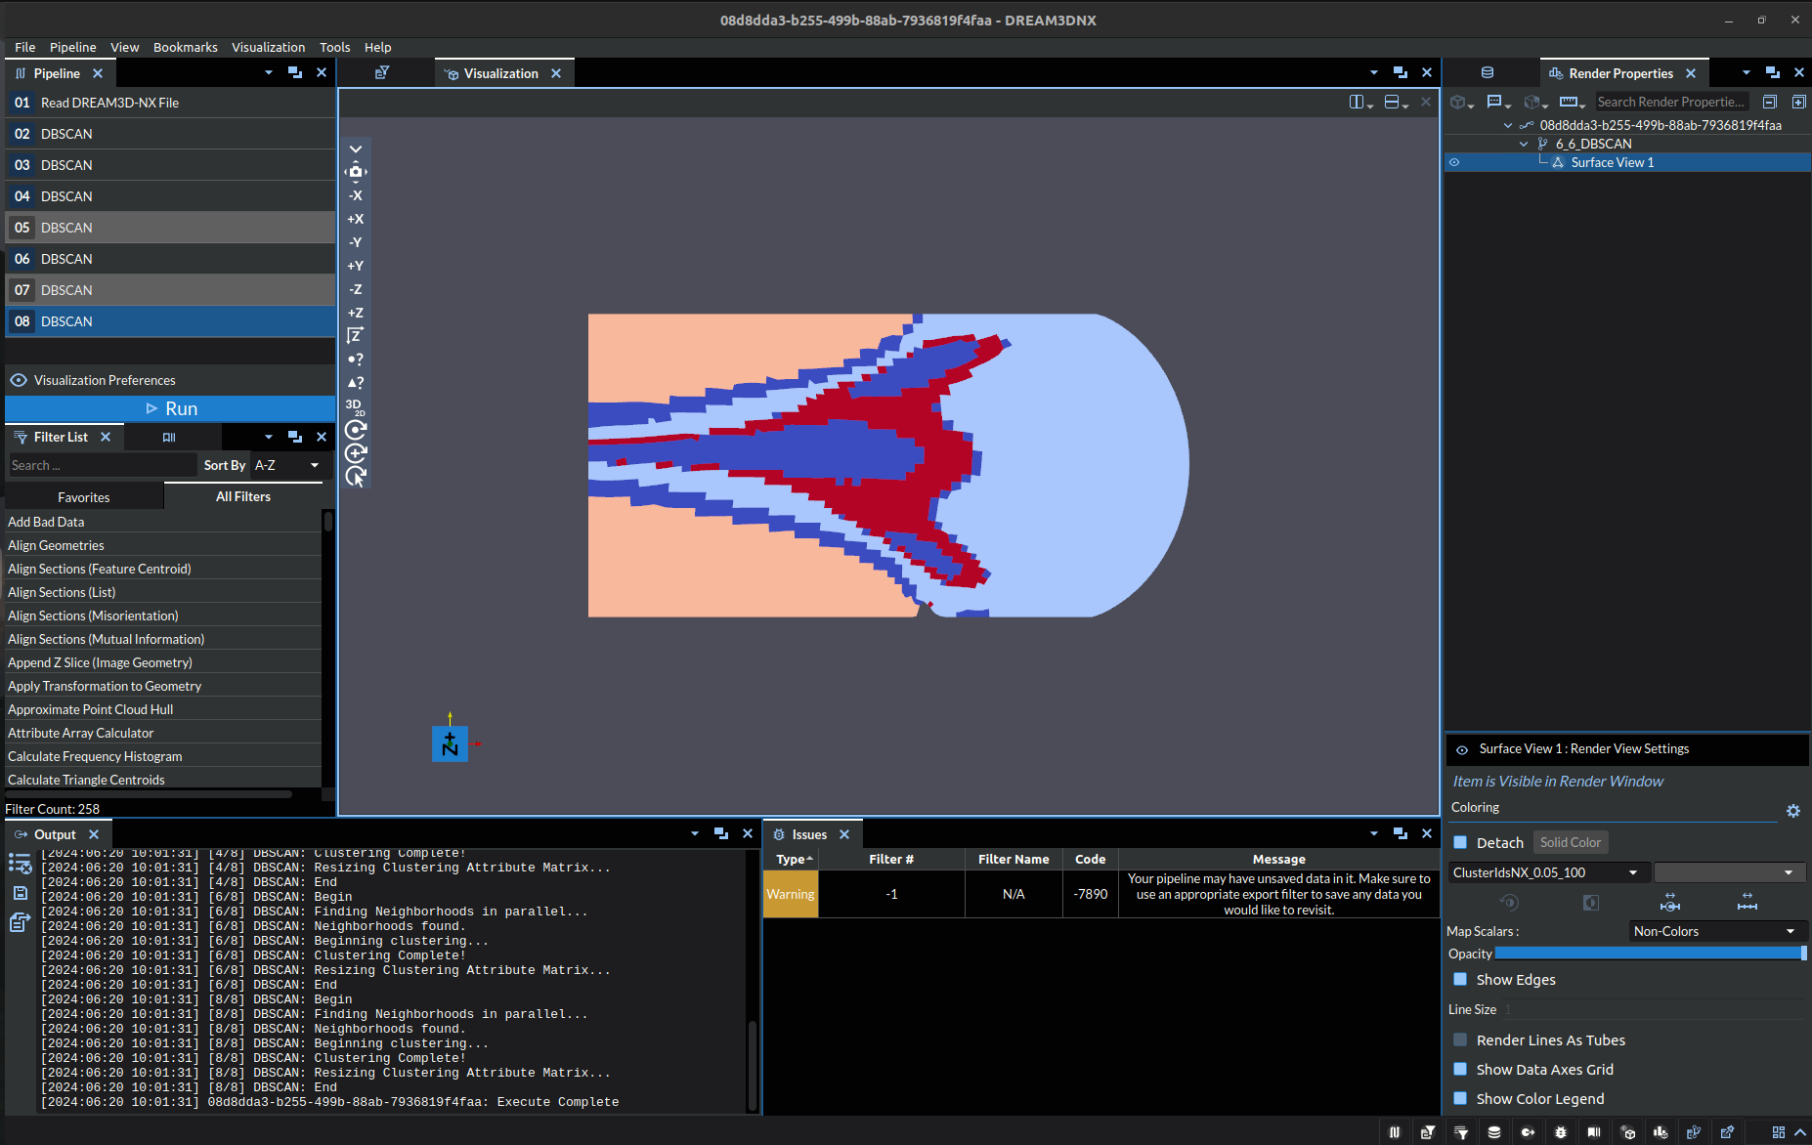
Task: Enable the Show Edges checkbox
Action: pos(1460,979)
